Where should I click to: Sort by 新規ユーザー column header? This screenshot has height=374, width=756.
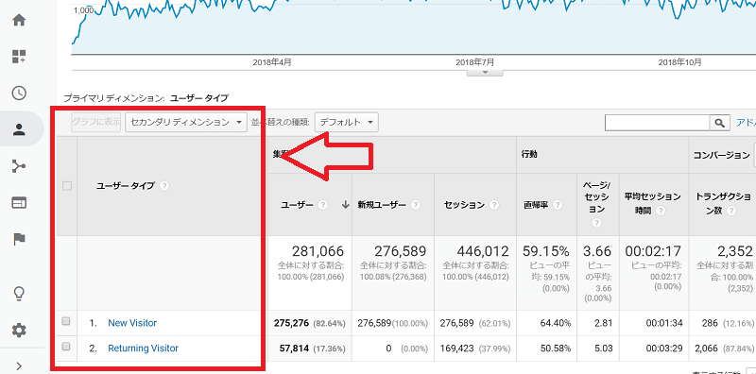pyautogui.click(x=382, y=205)
